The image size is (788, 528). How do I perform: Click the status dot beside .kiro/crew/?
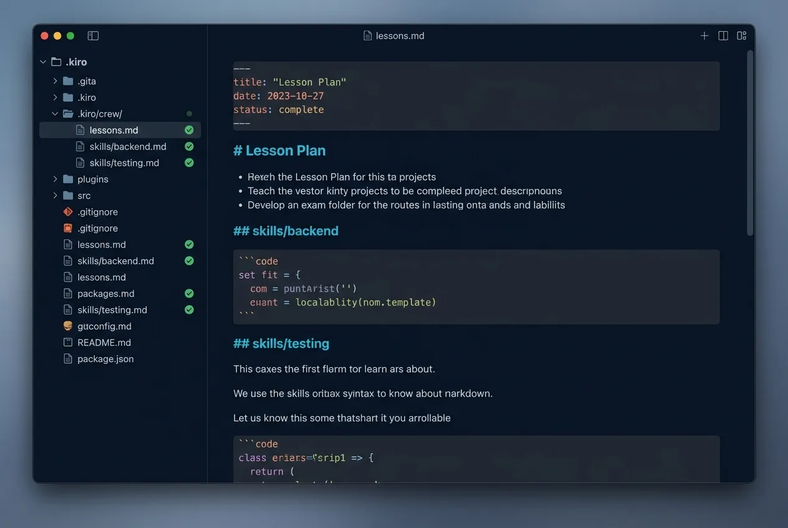tap(189, 114)
